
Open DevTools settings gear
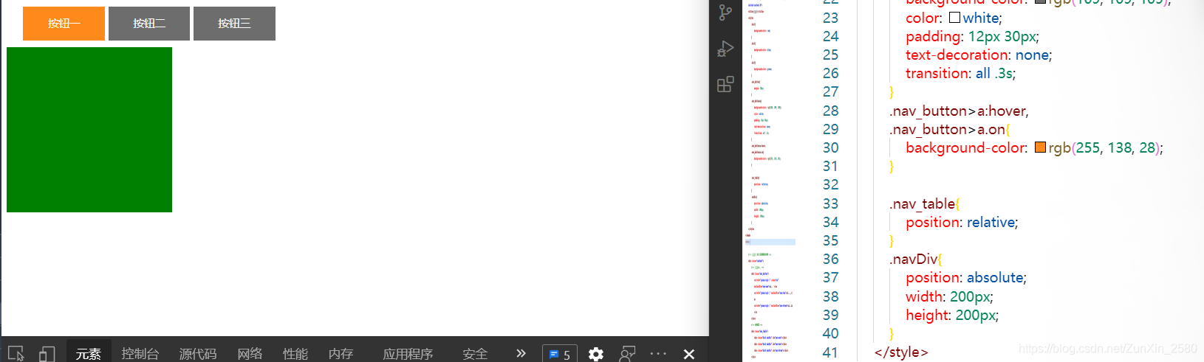click(595, 354)
